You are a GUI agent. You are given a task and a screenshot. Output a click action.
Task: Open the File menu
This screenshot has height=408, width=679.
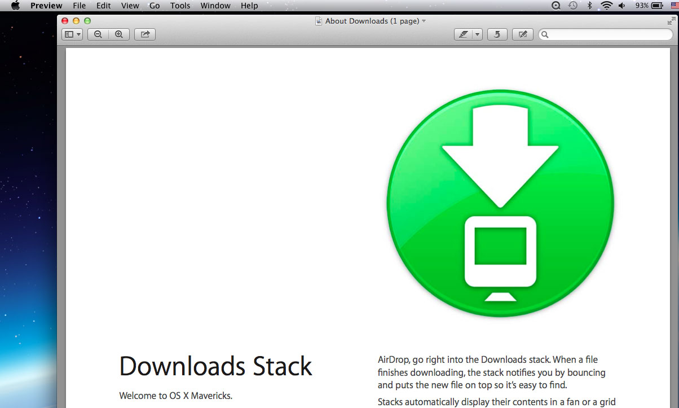click(80, 6)
